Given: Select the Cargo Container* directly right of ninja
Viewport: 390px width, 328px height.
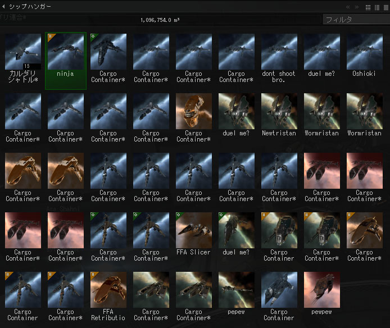Looking at the screenshot, I should (108, 58).
